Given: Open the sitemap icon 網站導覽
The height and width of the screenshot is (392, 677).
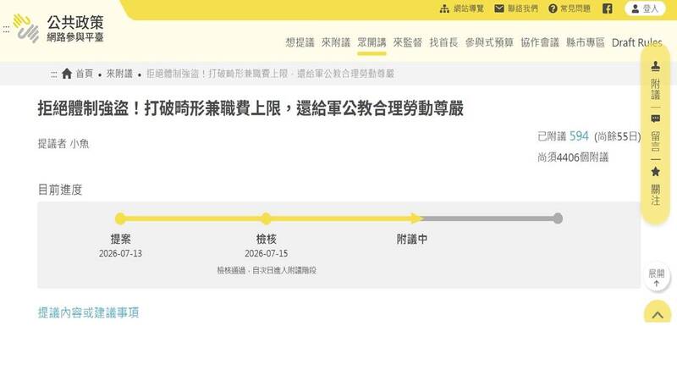Looking at the screenshot, I should point(444,8).
